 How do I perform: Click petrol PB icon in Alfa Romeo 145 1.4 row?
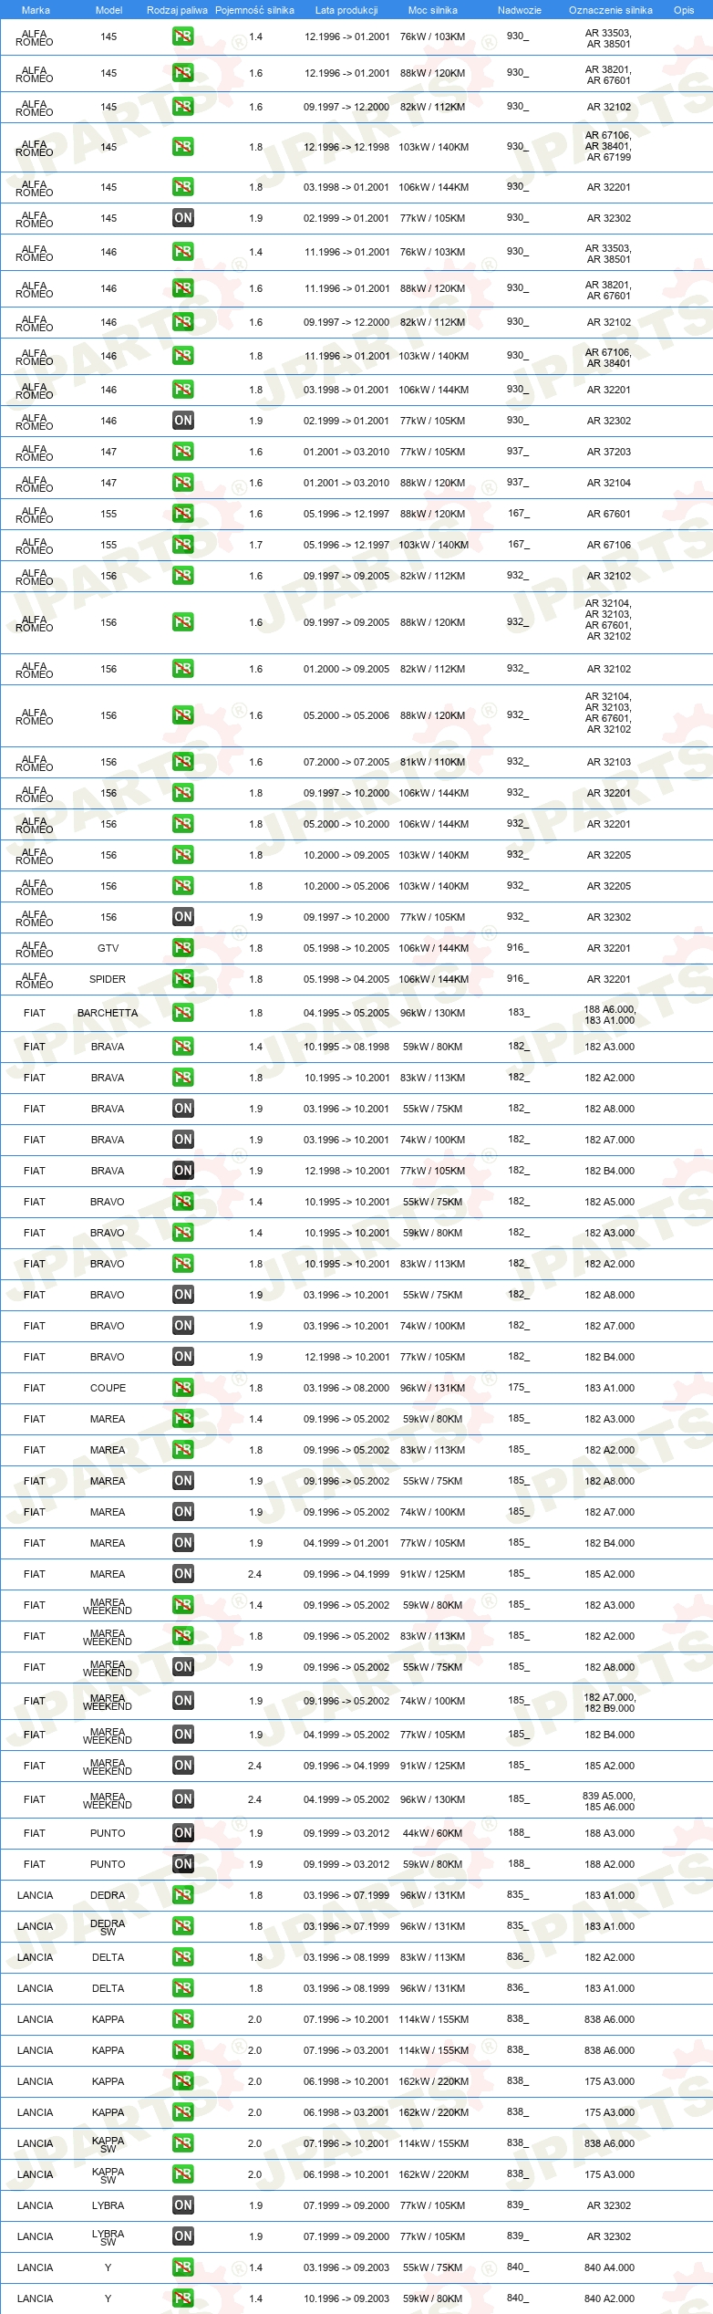click(x=182, y=37)
